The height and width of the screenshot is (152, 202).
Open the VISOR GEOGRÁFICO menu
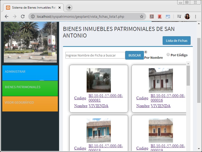point(30,104)
